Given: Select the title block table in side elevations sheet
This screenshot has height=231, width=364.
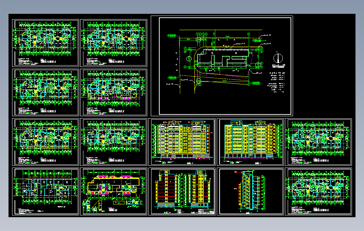Looking at the screenshot, I should click(x=206, y=212).
